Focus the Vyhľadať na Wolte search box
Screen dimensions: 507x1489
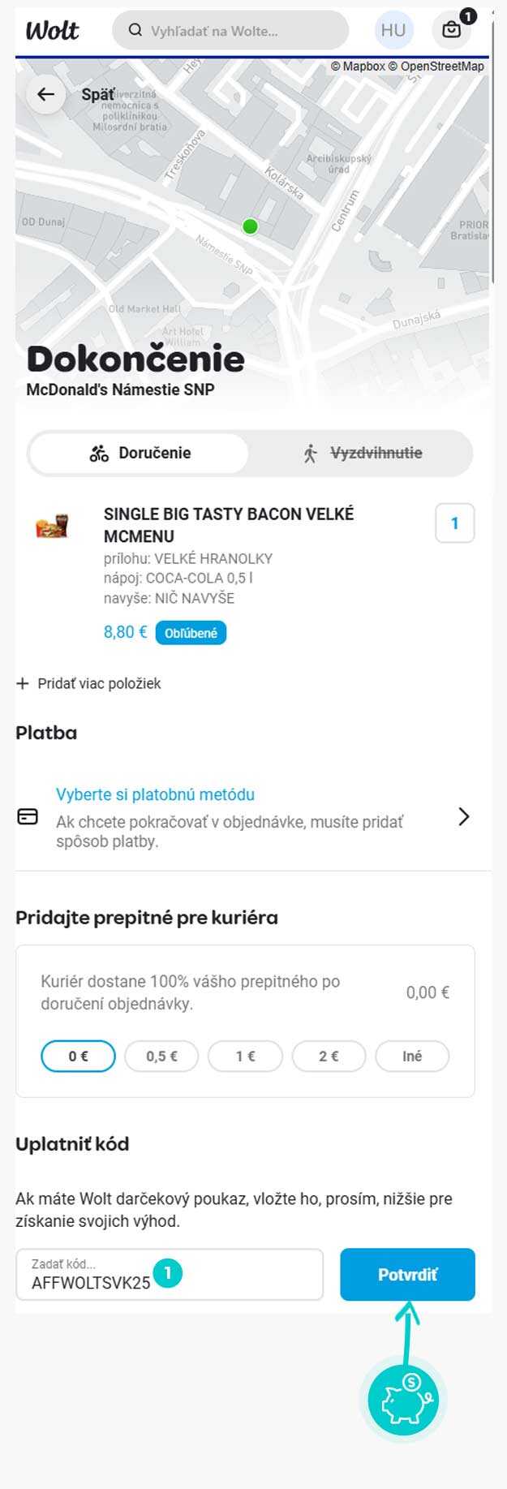(x=230, y=31)
